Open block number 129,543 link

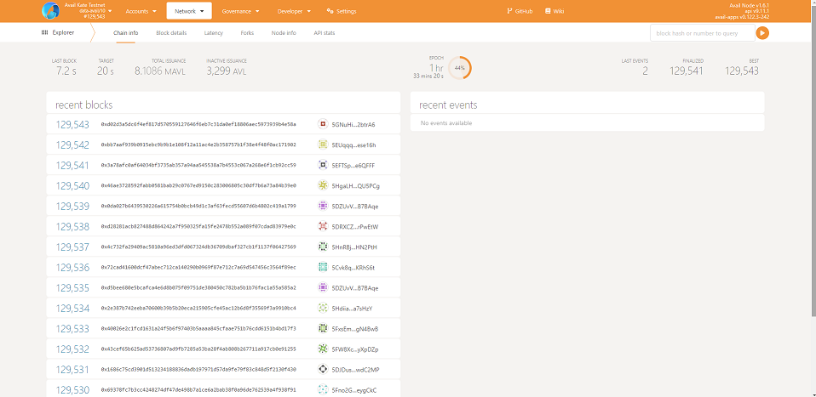[72, 124]
